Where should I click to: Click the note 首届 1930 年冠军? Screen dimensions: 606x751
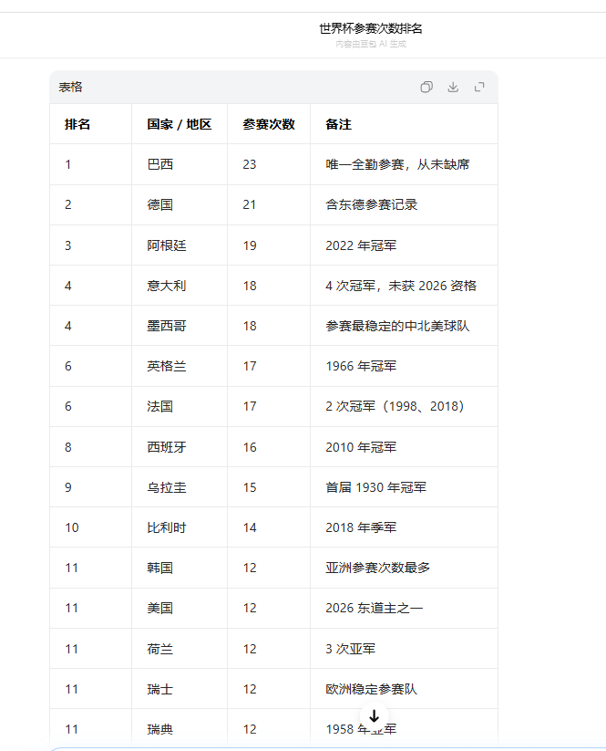pyautogui.click(x=376, y=487)
